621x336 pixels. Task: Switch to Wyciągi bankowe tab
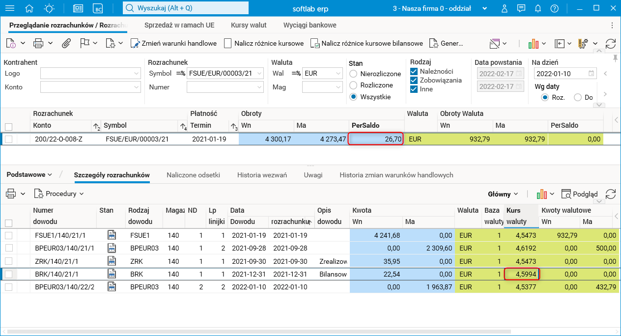pyautogui.click(x=310, y=25)
